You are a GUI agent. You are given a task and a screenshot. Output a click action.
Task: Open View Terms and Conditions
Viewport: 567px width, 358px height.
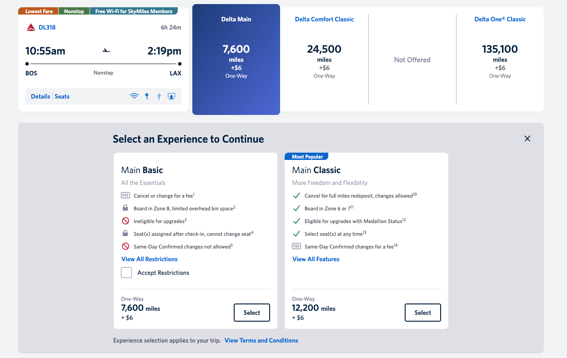(x=261, y=340)
